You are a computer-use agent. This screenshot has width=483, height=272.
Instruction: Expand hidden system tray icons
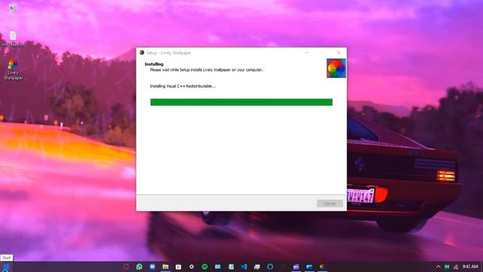(438, 267)
